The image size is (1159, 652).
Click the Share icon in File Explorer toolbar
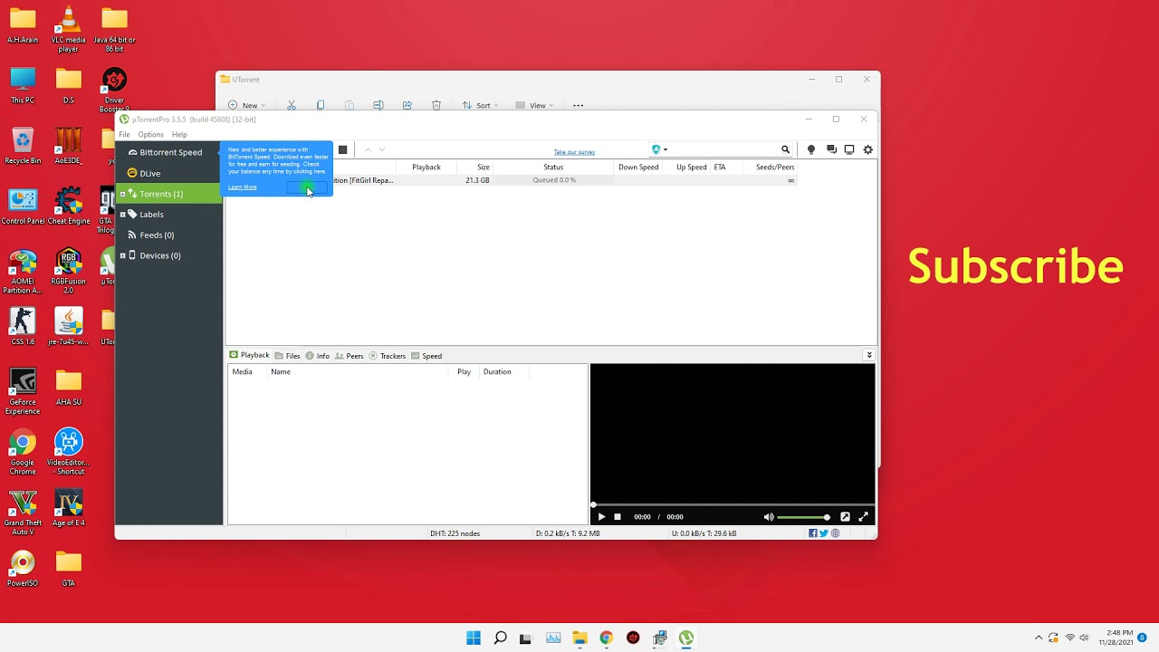point(407,105)
